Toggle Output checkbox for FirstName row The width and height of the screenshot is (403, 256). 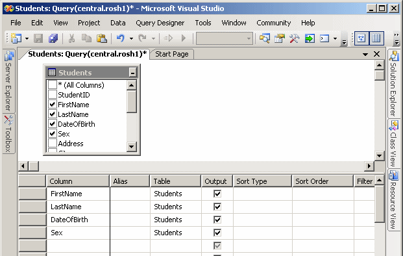[217, 194]
